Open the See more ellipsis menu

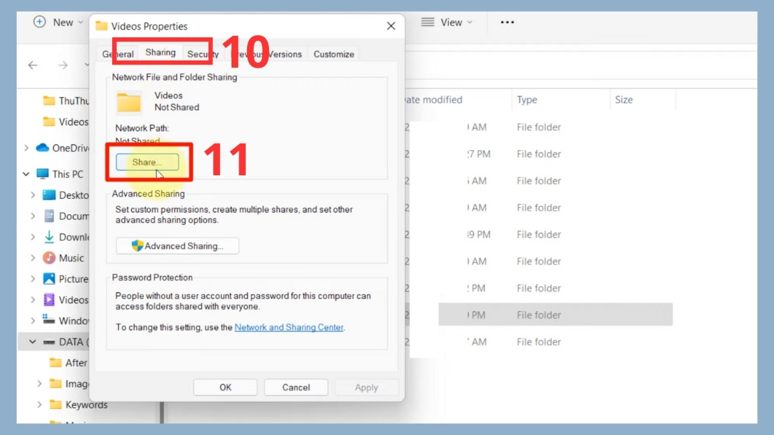click(x=508, y=22)
